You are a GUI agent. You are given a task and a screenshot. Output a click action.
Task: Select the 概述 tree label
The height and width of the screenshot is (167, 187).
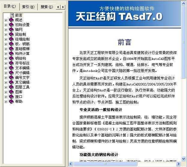tap(19, 20)
